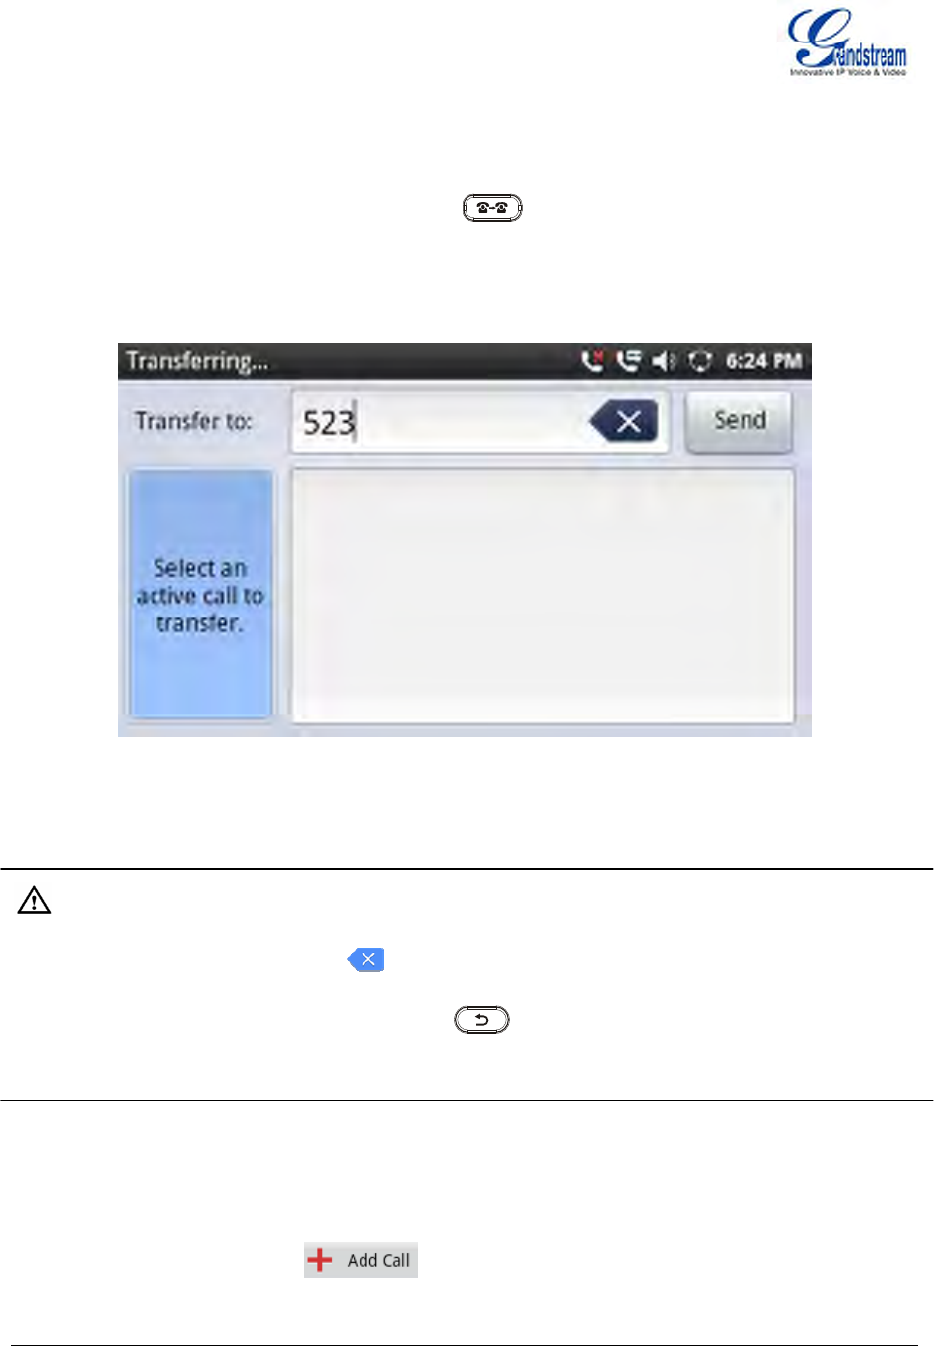Click the red plus icon on Add Call
The width and height of the screenshot is (934, 1346).
(x=320, y=1260)
